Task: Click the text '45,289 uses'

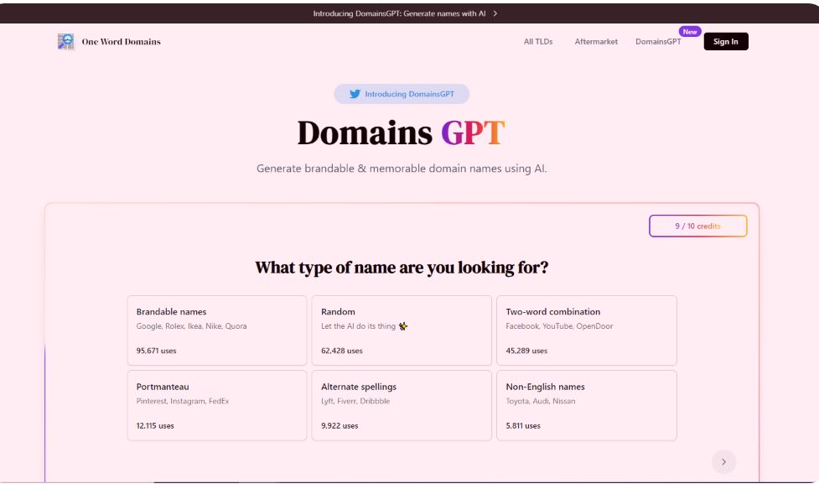Action: pos(526,351)
